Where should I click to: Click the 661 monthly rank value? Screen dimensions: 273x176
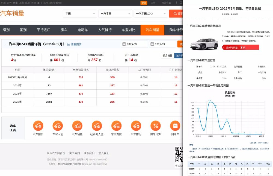tap(57, 60)
